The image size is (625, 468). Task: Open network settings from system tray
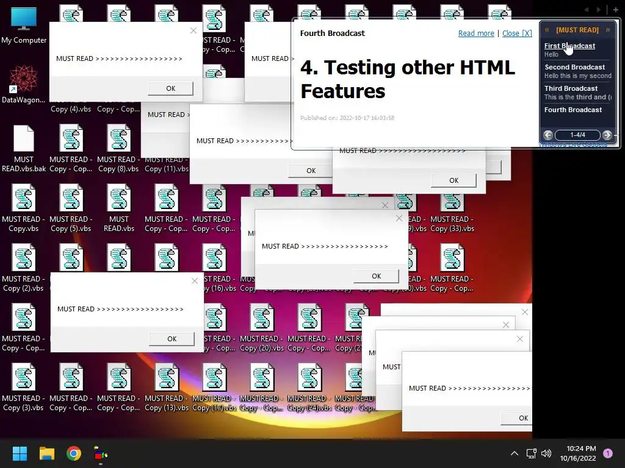coord(531,453)
